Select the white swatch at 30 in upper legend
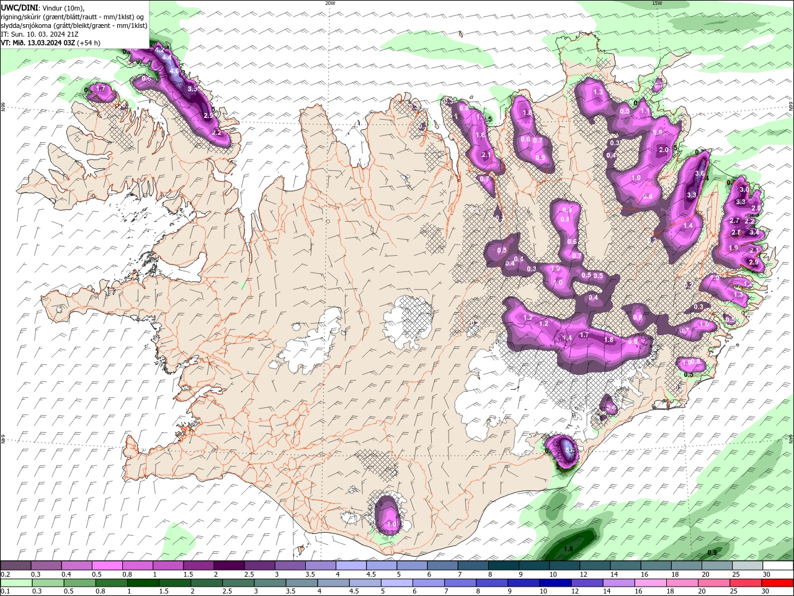This screenshot has height=596, width=794. 778,566
